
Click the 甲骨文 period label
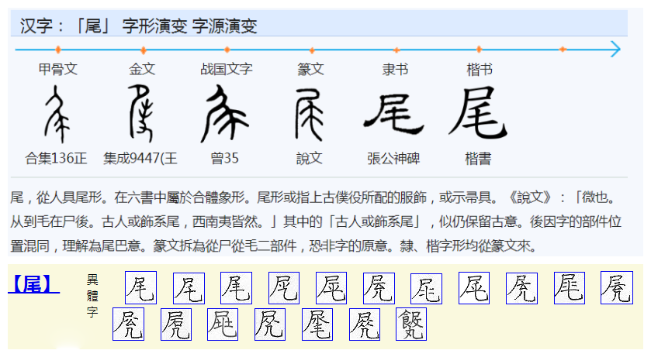pos(58,69)
